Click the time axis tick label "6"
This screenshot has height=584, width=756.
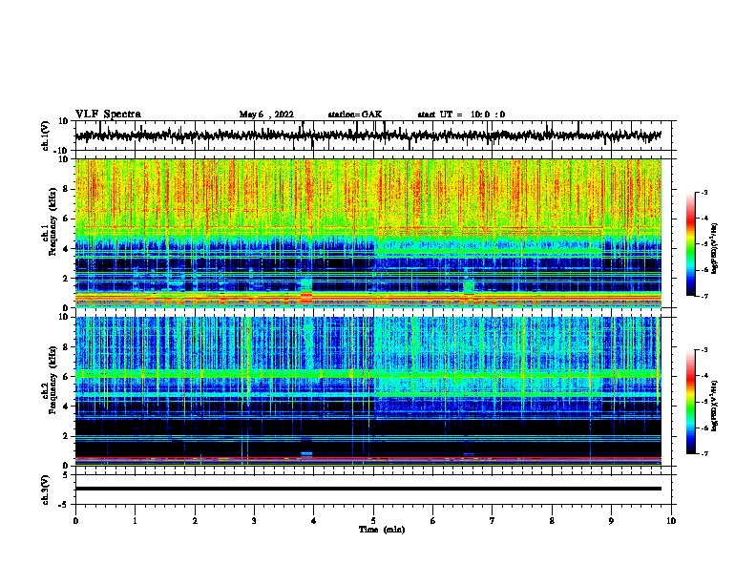pyautogui.click(x=433, y=521)
